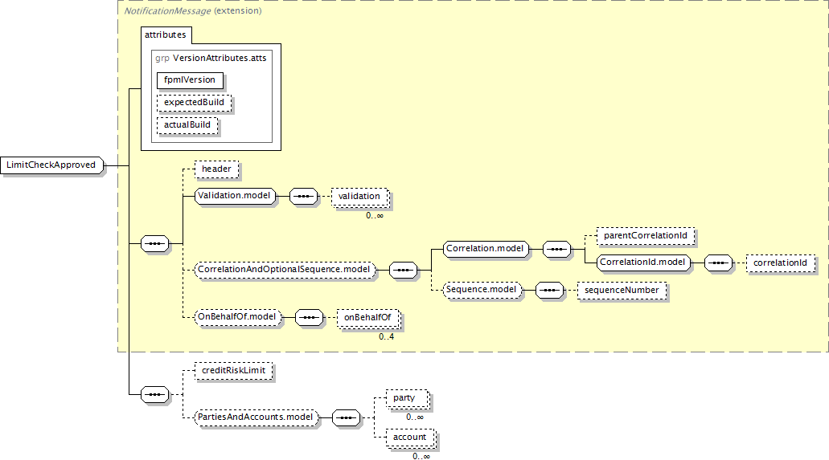Select the expectedBuild attribute box

pyautogui.click(x=194, y=103)
